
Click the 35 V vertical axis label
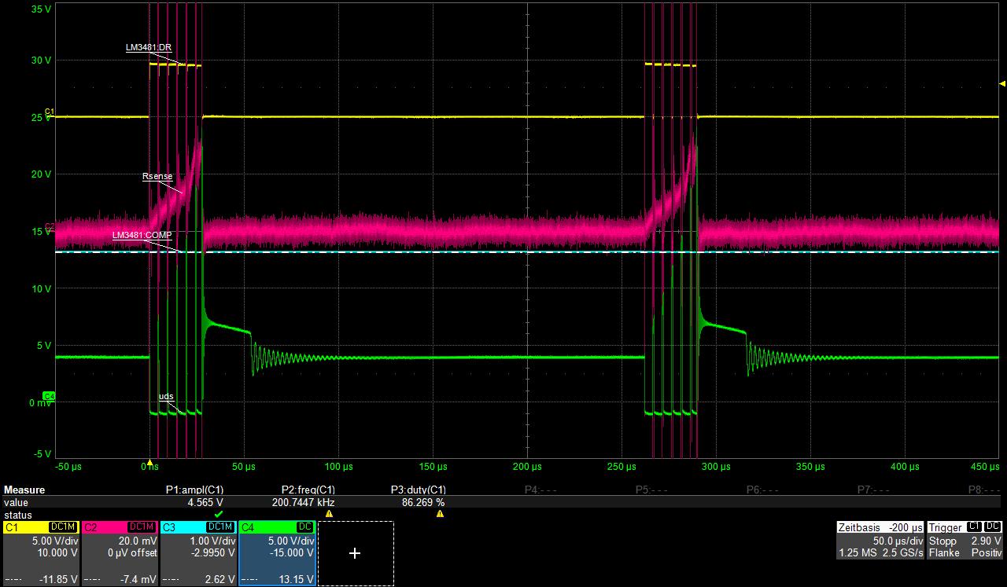41,9
